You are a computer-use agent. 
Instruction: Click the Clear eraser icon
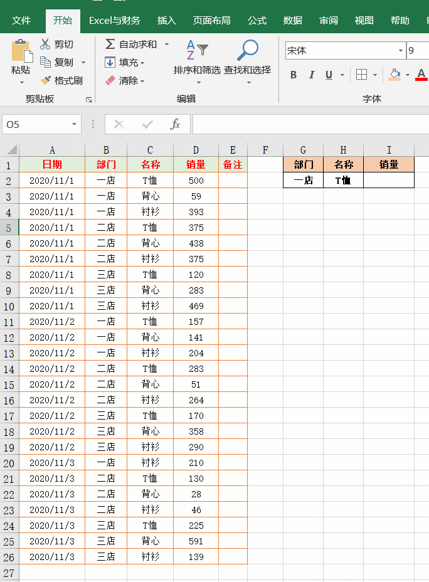(110, 80)
